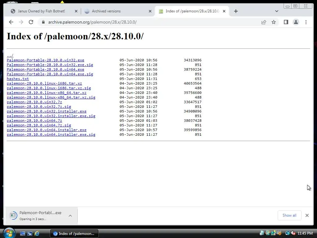
Task: Close the downloads bar
Action: pyautogui.click(x=307, y=215)
